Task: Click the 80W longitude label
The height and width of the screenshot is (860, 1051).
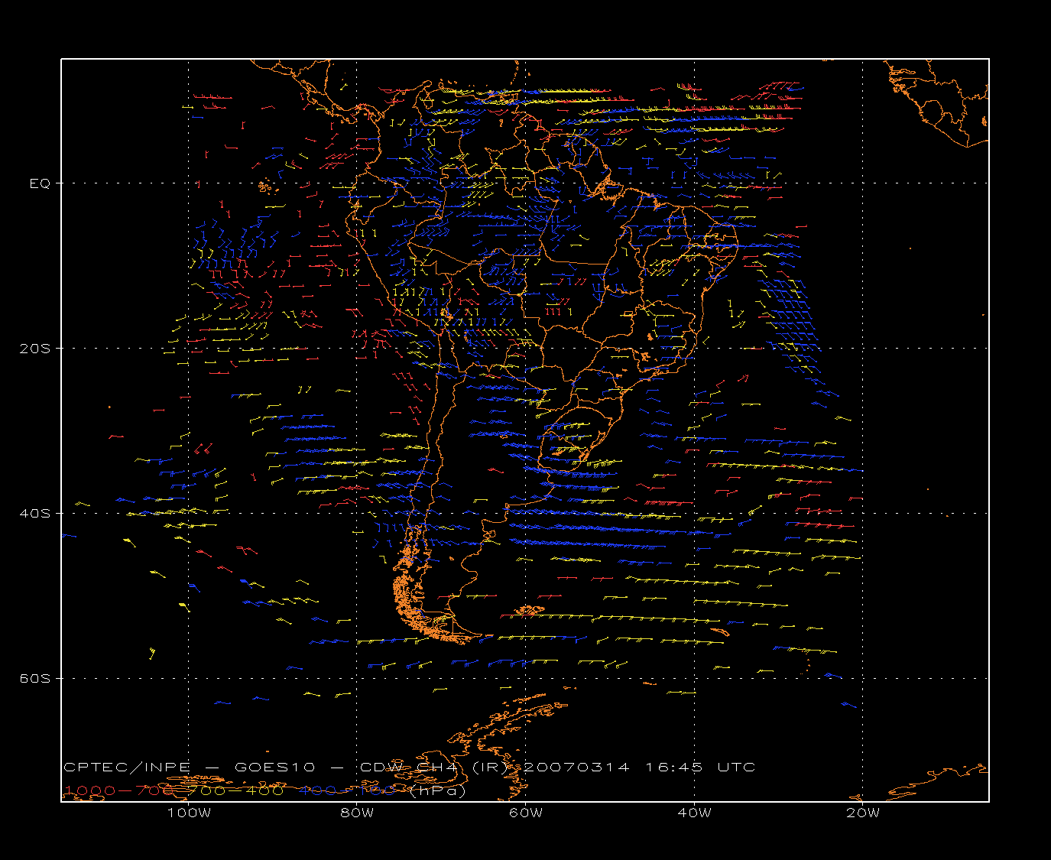Action: pos(357,813)
